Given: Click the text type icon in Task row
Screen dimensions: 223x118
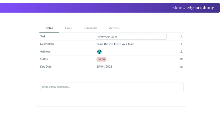Looking at the screenshot, I should (181, 37).
